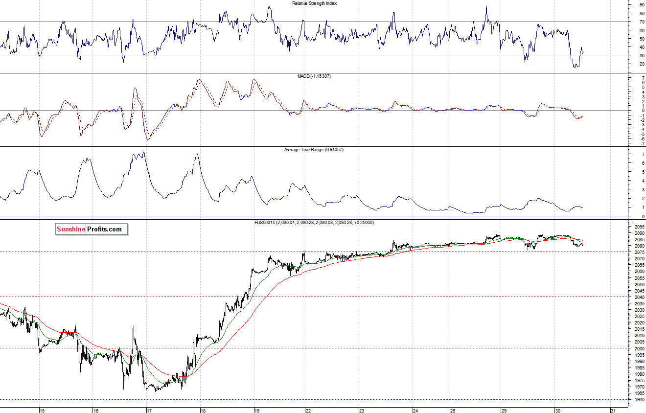This screenshot has height=413, width=646.
Task: Click the Relative Strength Index panel title
Action: click(314, 3)
